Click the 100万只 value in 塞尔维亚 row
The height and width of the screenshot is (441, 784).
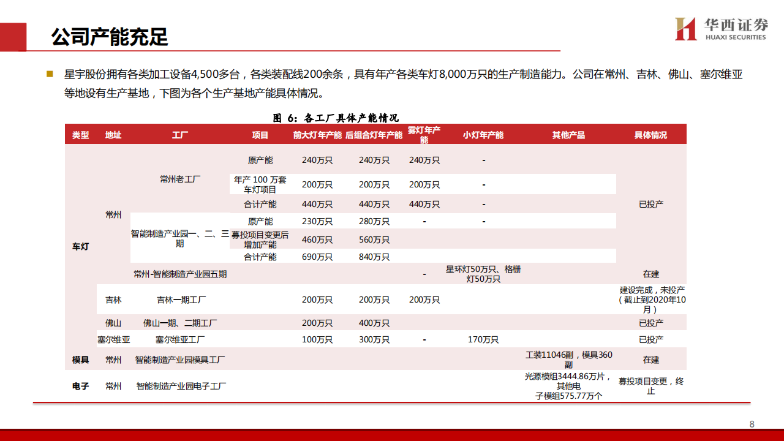click(x=317, y=339)
